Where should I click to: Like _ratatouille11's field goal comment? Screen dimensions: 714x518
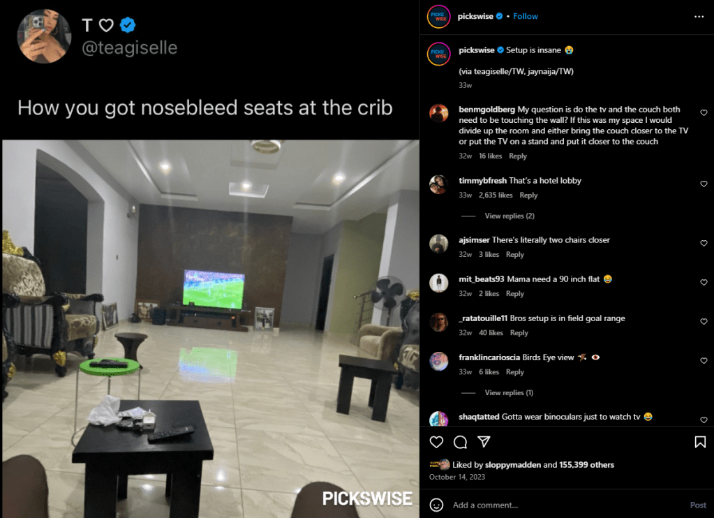tap(704, 321)
